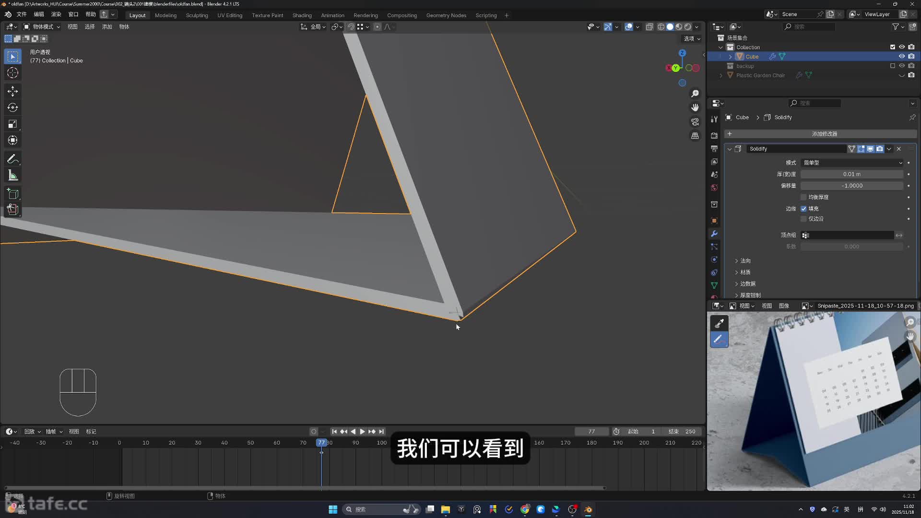This screenshot has height=518, width=921.
Task: Select the Annotate pencil tool
Action: [13, 159]
